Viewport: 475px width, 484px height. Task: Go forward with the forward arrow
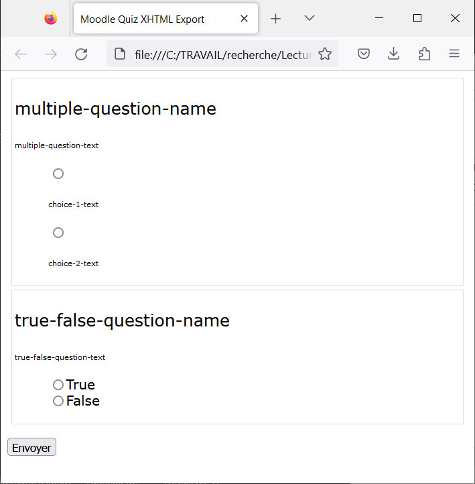[x=51, y=54]
